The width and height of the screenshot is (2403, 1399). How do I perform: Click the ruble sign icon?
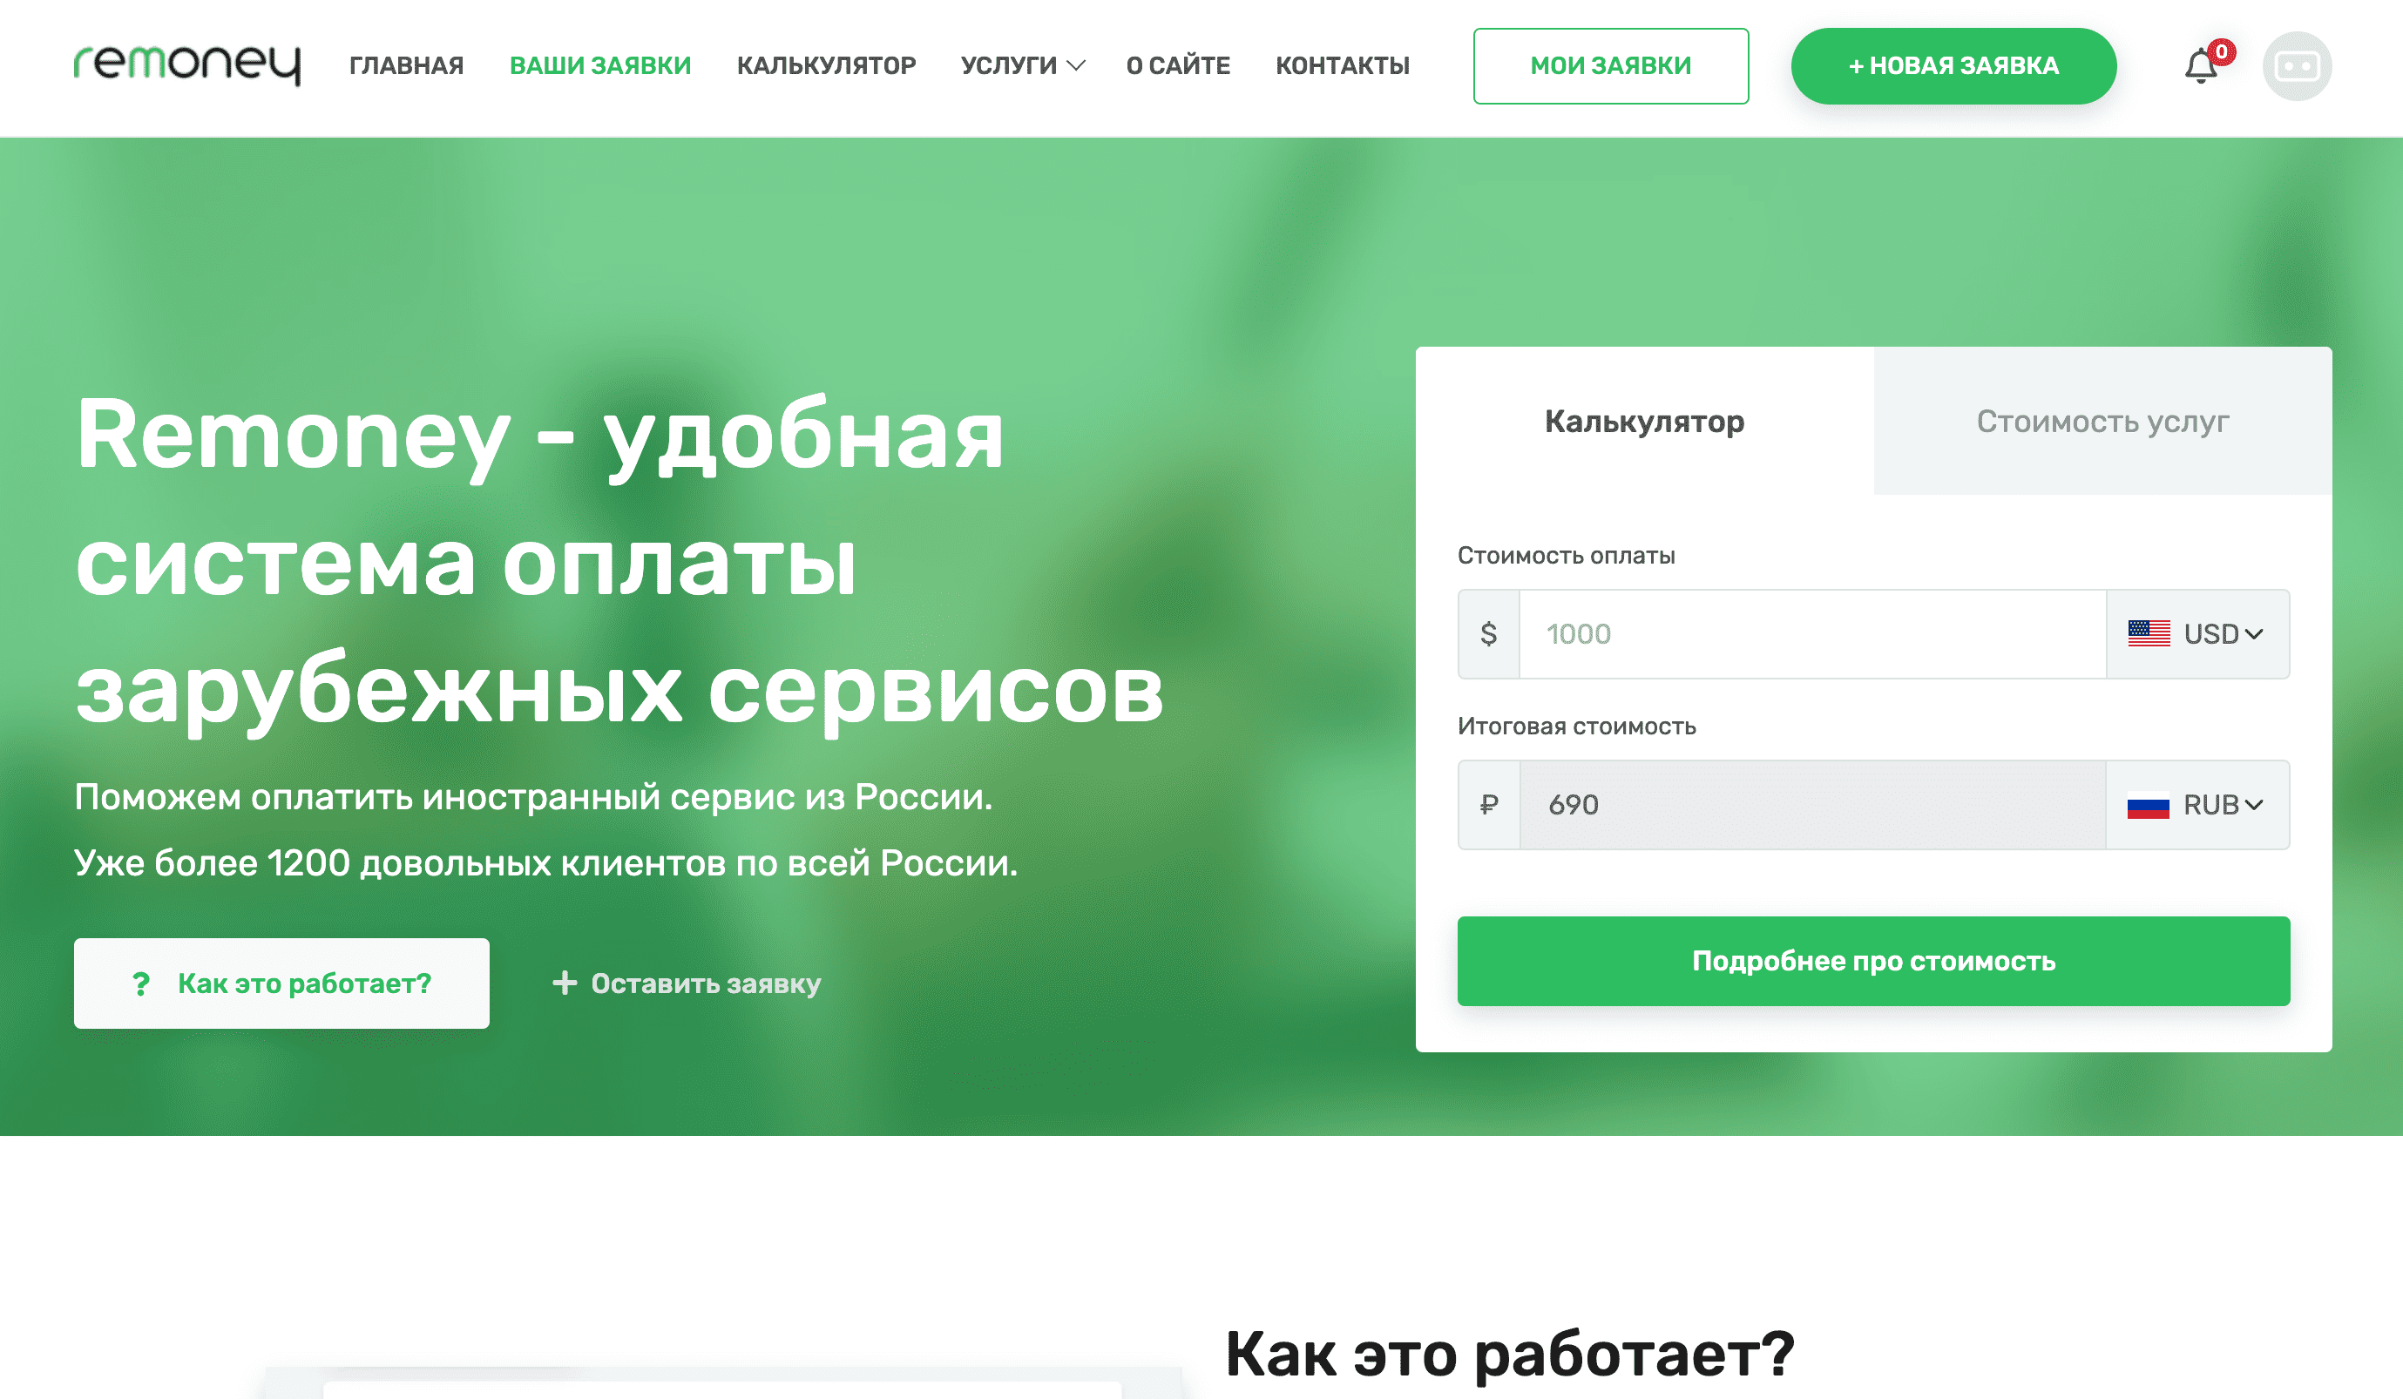pos(1488,804)
